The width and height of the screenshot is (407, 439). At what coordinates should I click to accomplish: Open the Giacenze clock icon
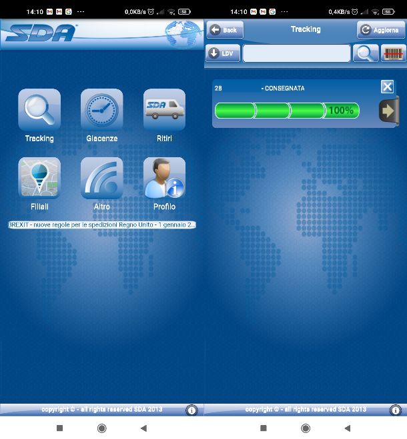[x=102, y=109]
